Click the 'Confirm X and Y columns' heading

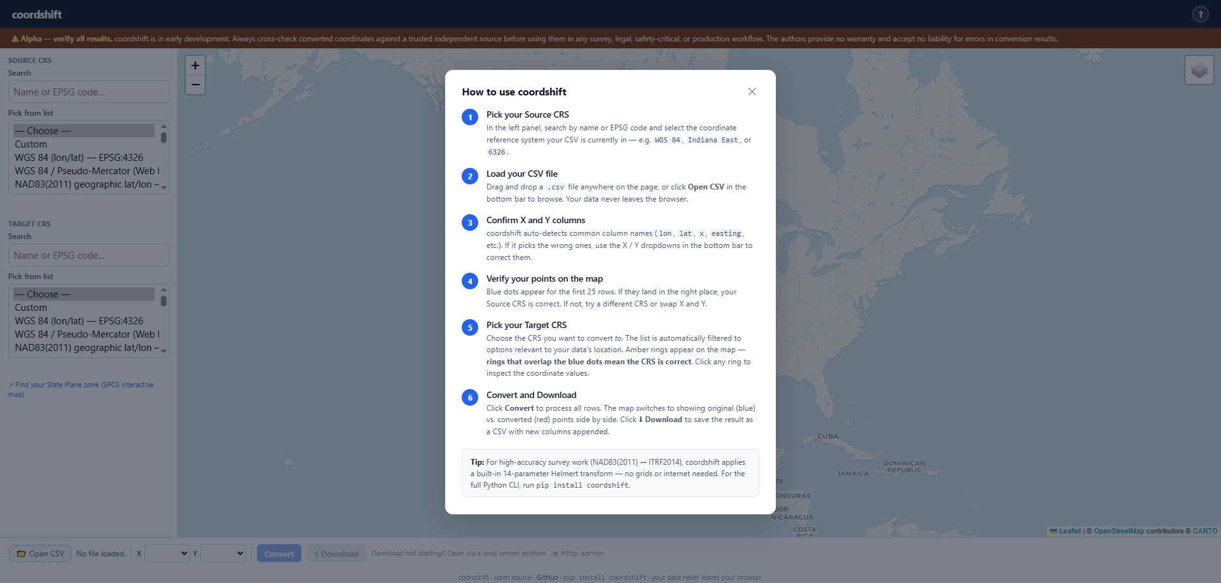click(x=536, y=220)
